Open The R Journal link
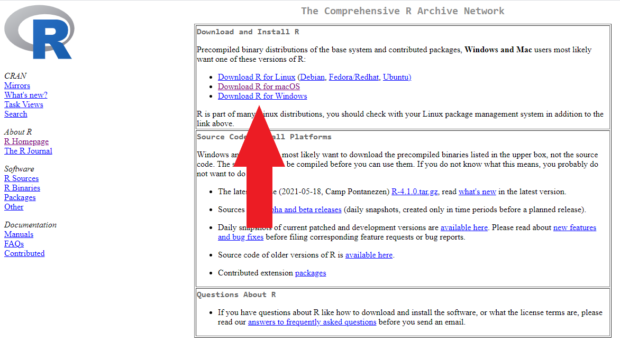Image resolution: width=620 pixels, height=343 pixels. 28,151
